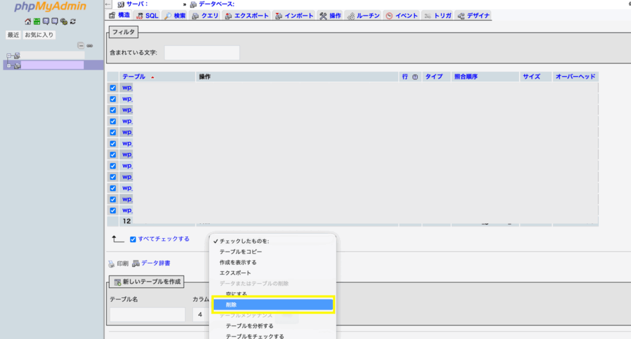Uncheck the last wp_ table checkbox
Viewport: 631px width, 339px height.
coord(113,210)
